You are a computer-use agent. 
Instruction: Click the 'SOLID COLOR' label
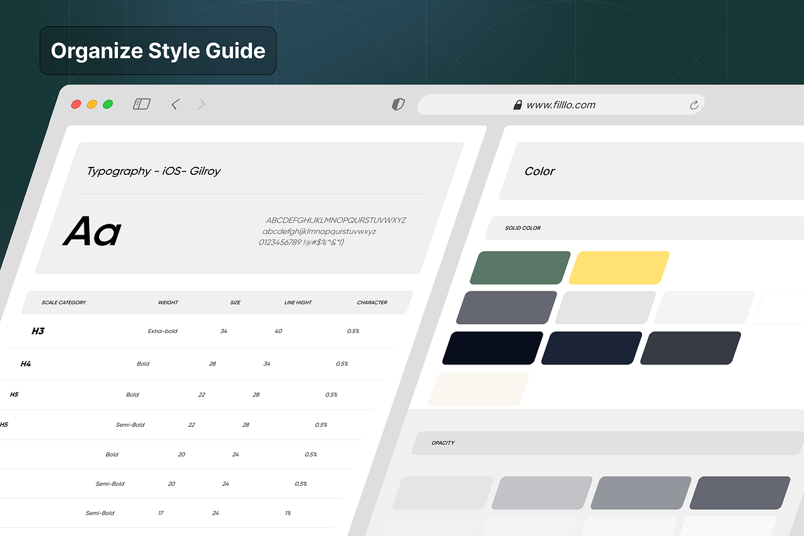pos(523,228)
